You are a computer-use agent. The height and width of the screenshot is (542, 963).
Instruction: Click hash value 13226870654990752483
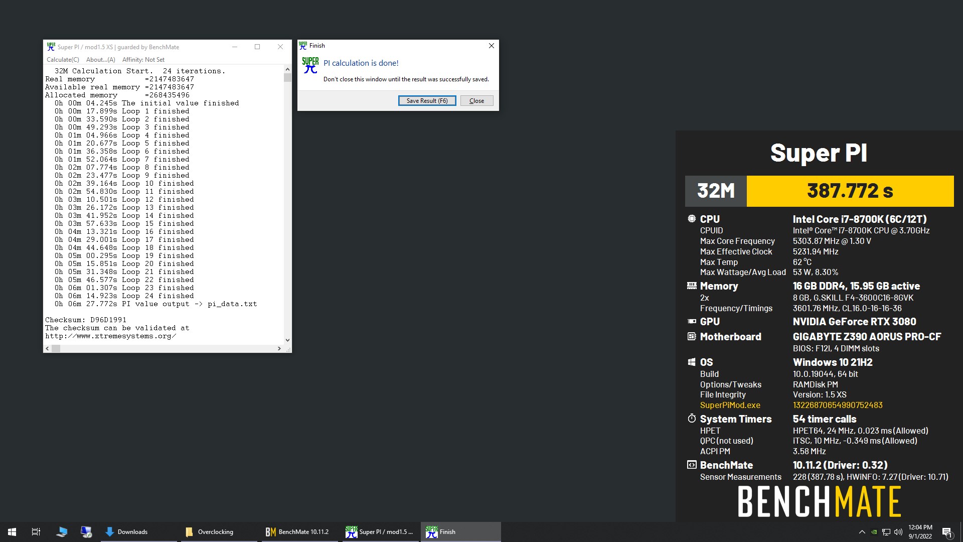click(x=838, y=405)
